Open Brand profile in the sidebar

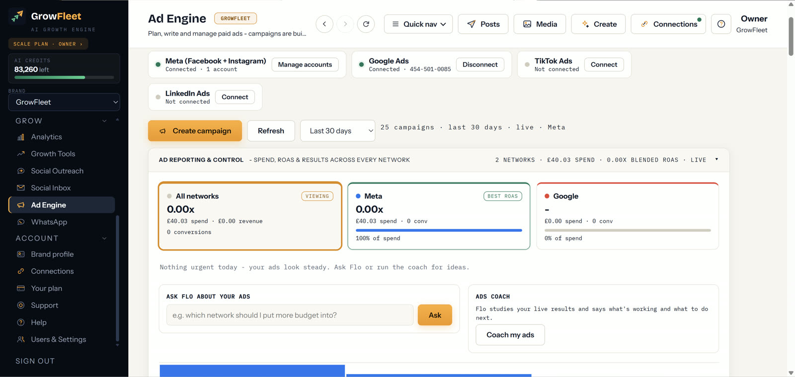coord(52,254)
